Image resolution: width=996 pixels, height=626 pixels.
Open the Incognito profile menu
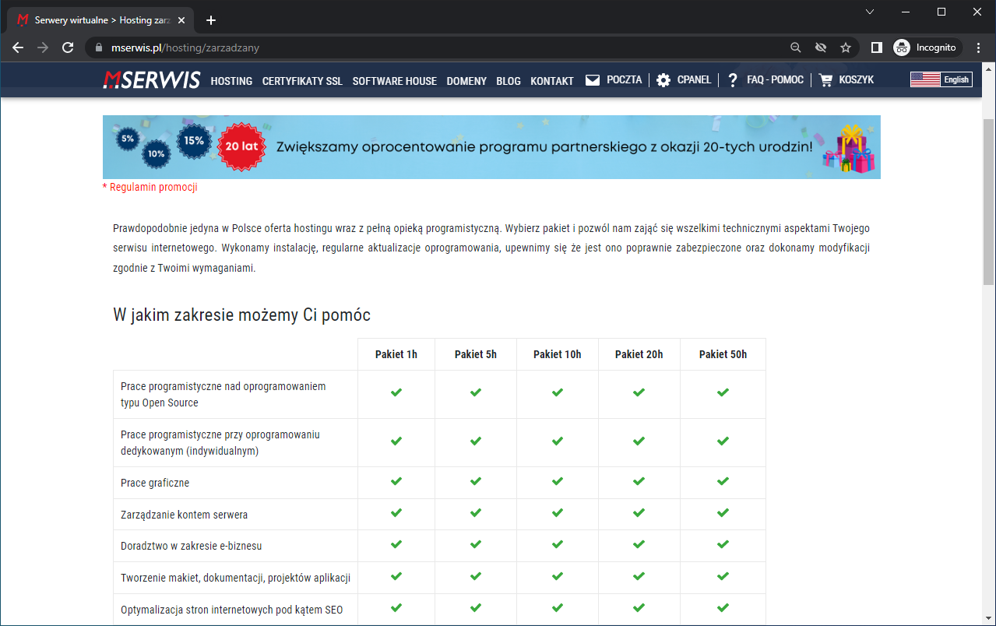[x=926, y=47]
